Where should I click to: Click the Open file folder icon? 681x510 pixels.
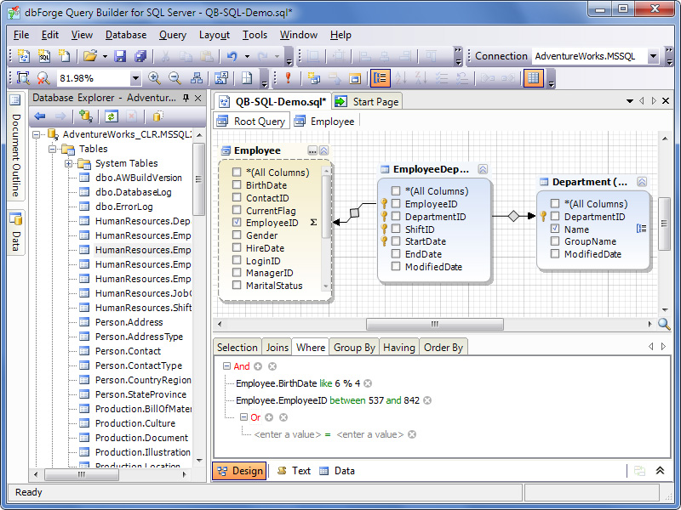pyautogui.click(x=90, y=56)
